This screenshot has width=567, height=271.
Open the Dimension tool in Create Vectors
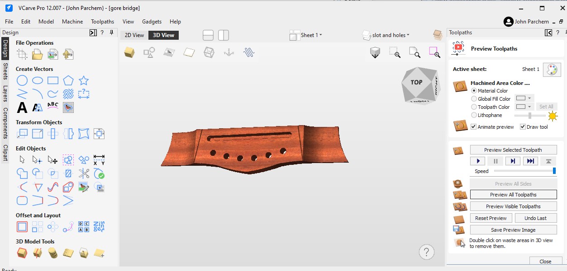83,94
